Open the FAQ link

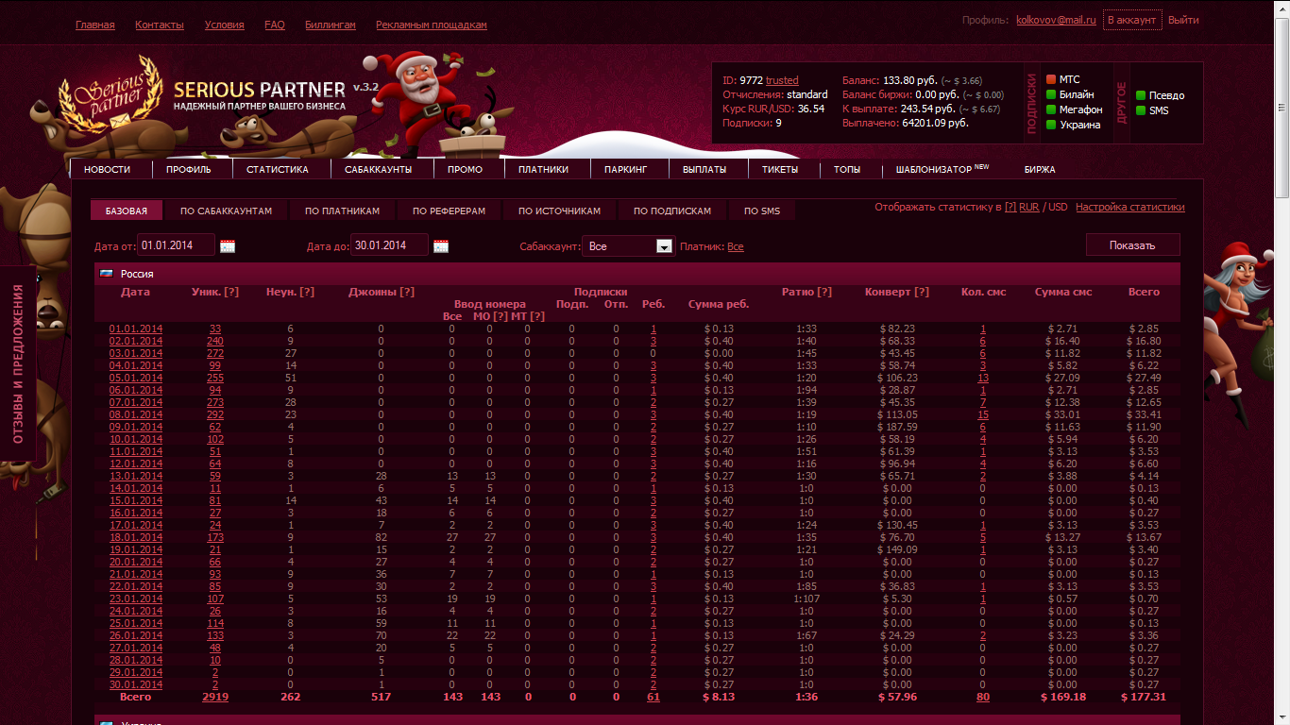pos(275,25)
